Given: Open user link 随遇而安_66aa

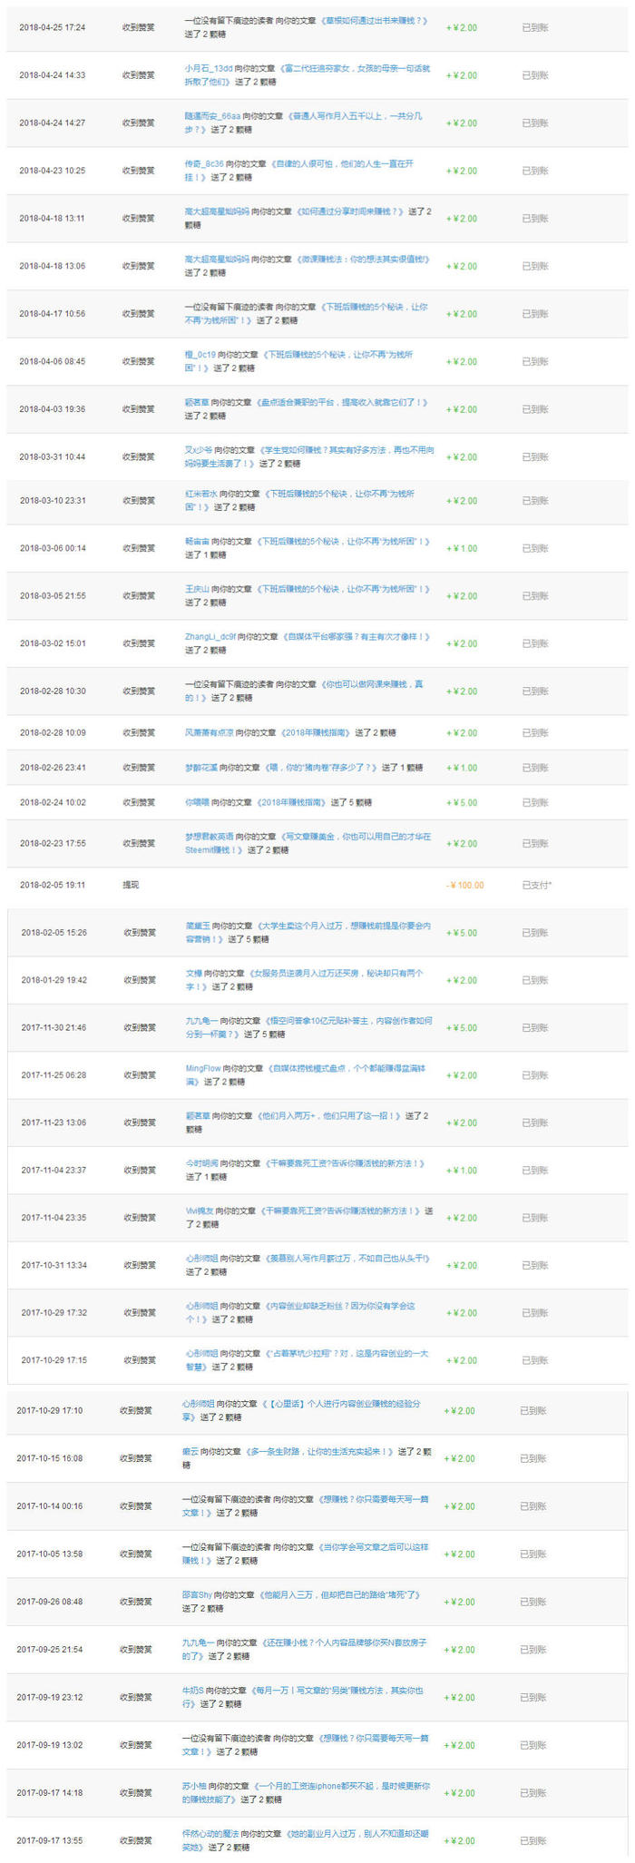Looking at the screenshot, I should tap(212, 116).
